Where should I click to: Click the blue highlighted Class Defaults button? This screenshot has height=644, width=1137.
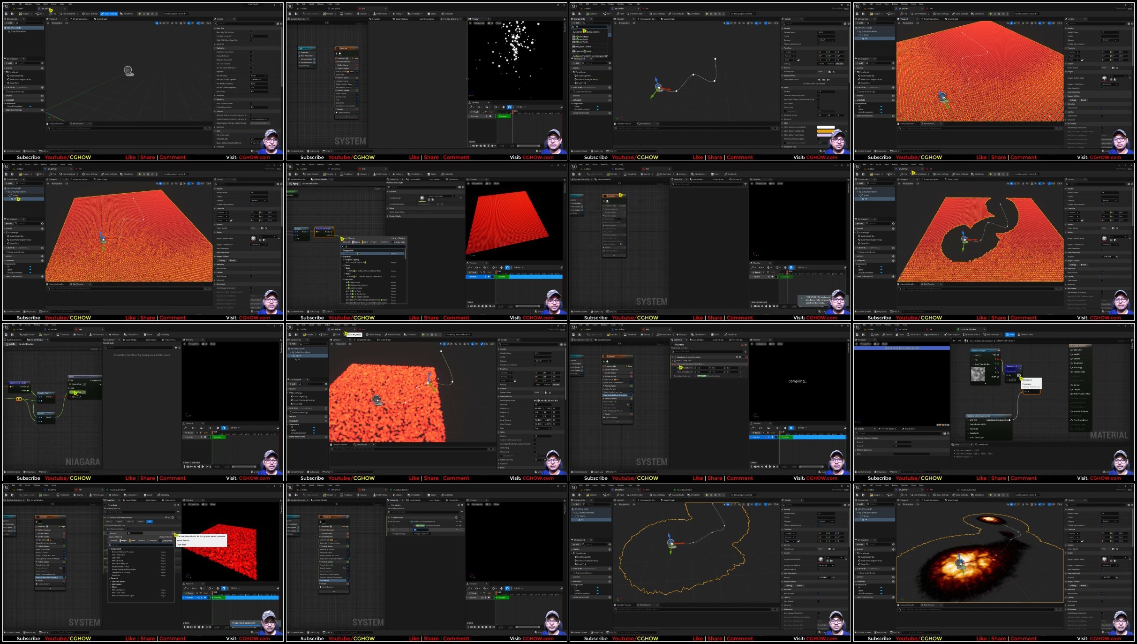109,14
